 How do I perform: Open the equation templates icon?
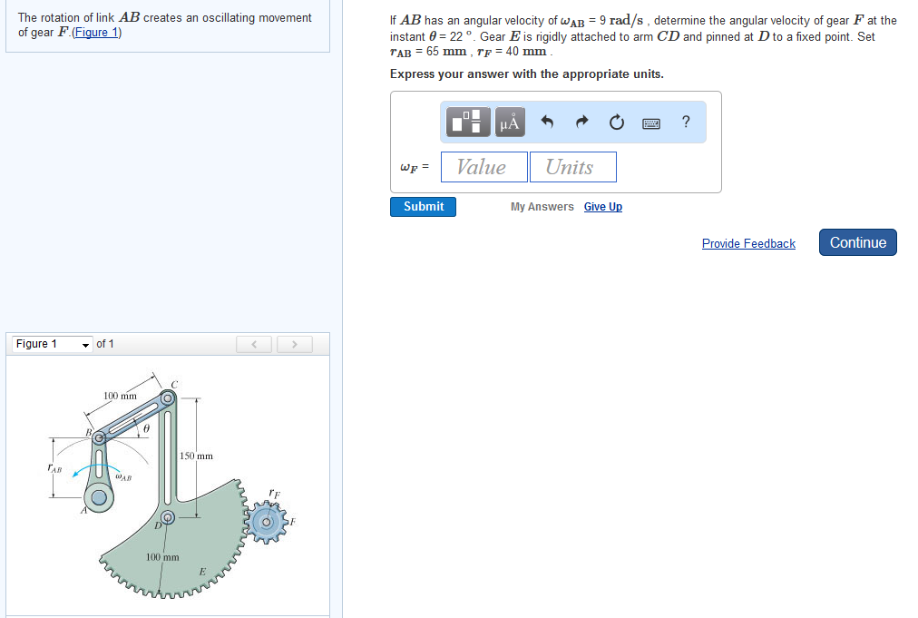pyautogui.click(x=467, y=121)
